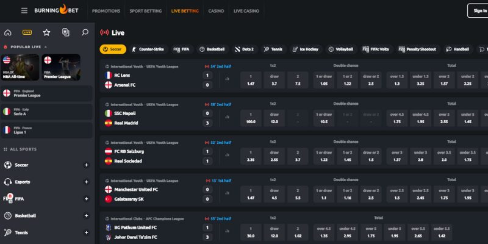The image size is (488, 244).
Task: Select the Volleyball filter chip
Action: pyautogui.click(x=342, y=49)
